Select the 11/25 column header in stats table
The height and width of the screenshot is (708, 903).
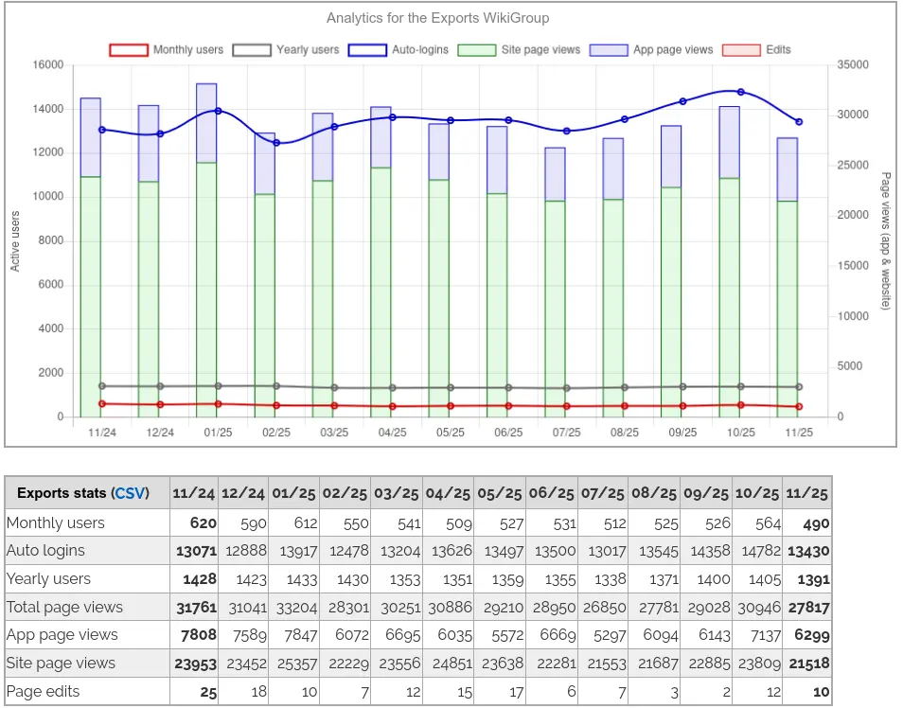tap(807, 493)
